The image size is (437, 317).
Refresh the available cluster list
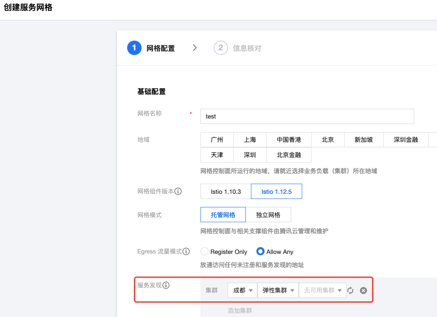pos(351,290)
